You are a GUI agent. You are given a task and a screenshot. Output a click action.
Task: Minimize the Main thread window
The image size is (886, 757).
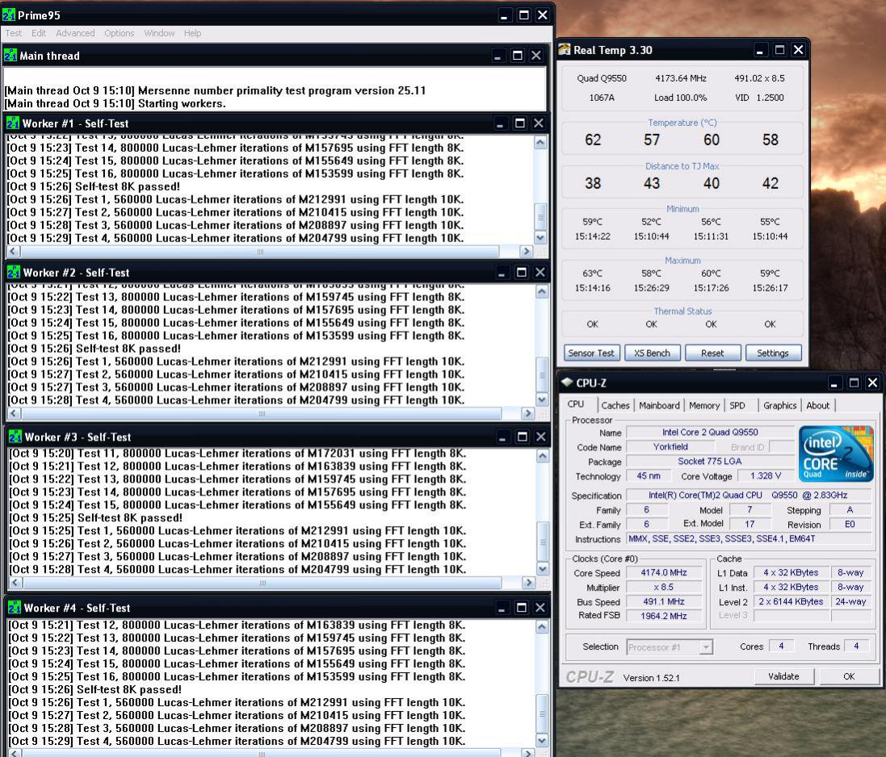[x=498, y=56]
